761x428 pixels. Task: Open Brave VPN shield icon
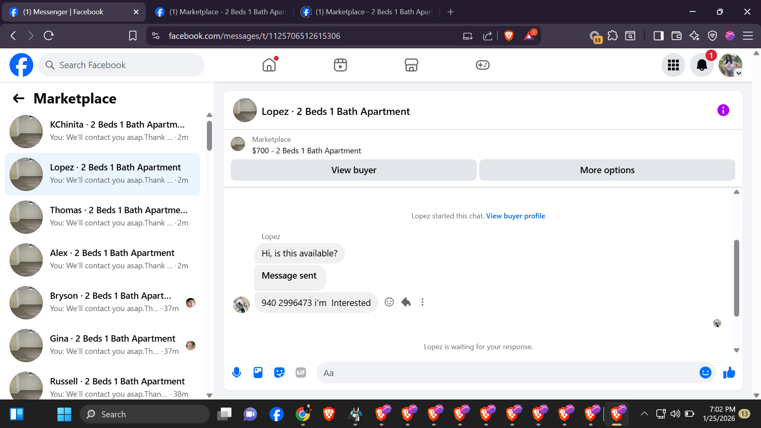pyautogui.click(x=712, y=36)
